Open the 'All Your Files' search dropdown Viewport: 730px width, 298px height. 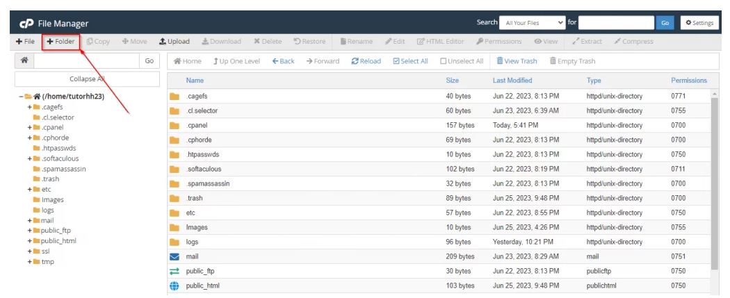click(x=532, y=23)
